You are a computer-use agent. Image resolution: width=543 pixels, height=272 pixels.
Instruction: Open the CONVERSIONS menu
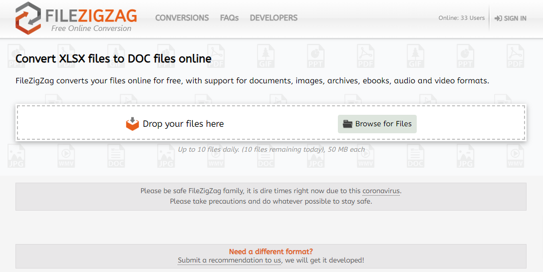(182, 17)
